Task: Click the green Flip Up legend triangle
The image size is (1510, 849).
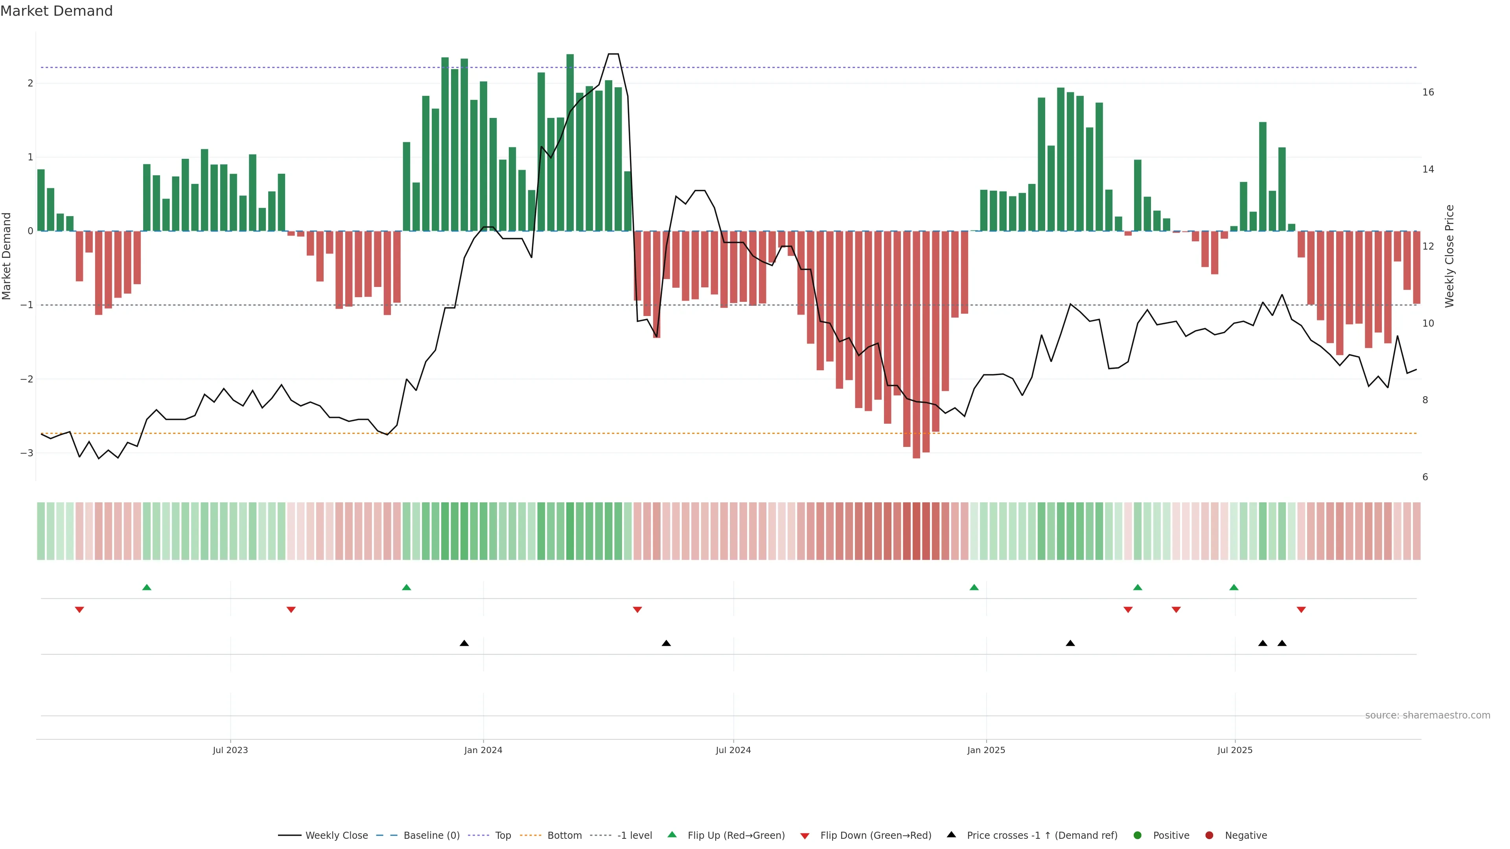Action: tap(672, 835)
